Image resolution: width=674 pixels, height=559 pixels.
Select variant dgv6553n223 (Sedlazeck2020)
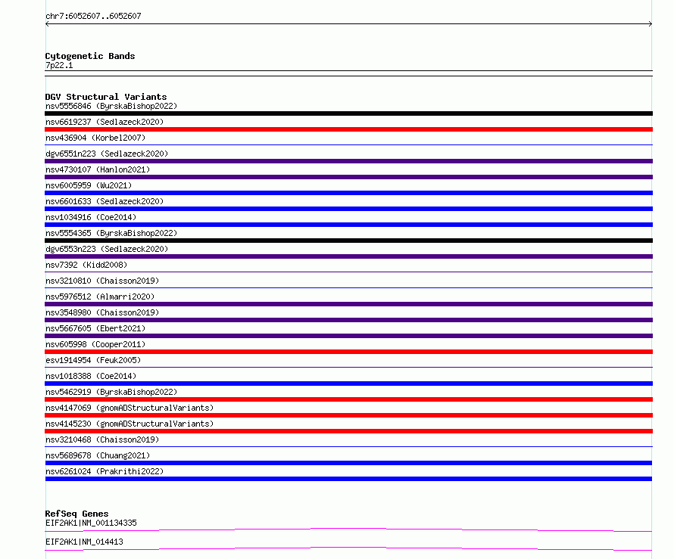[x=107, y=249]
